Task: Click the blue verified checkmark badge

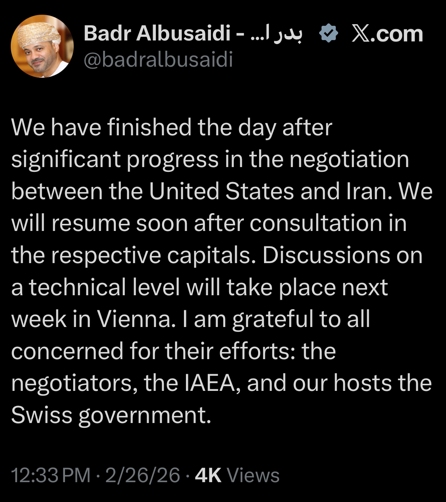Action: pos(328,33)
